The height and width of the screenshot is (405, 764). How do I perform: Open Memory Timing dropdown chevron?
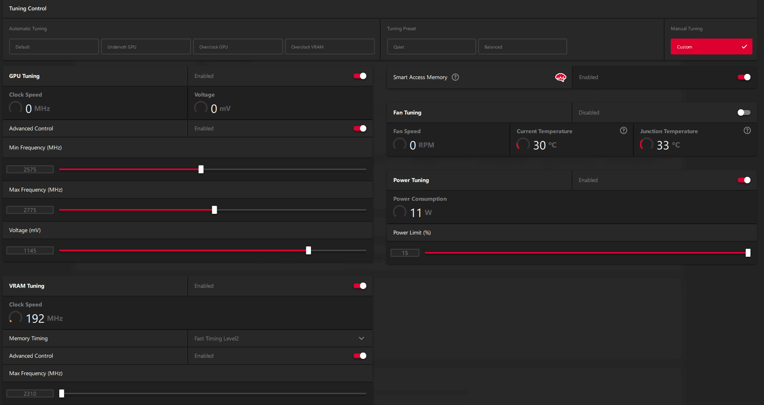362,338
